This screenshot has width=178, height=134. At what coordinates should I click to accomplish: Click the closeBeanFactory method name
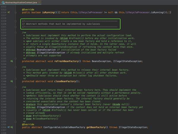65,81
